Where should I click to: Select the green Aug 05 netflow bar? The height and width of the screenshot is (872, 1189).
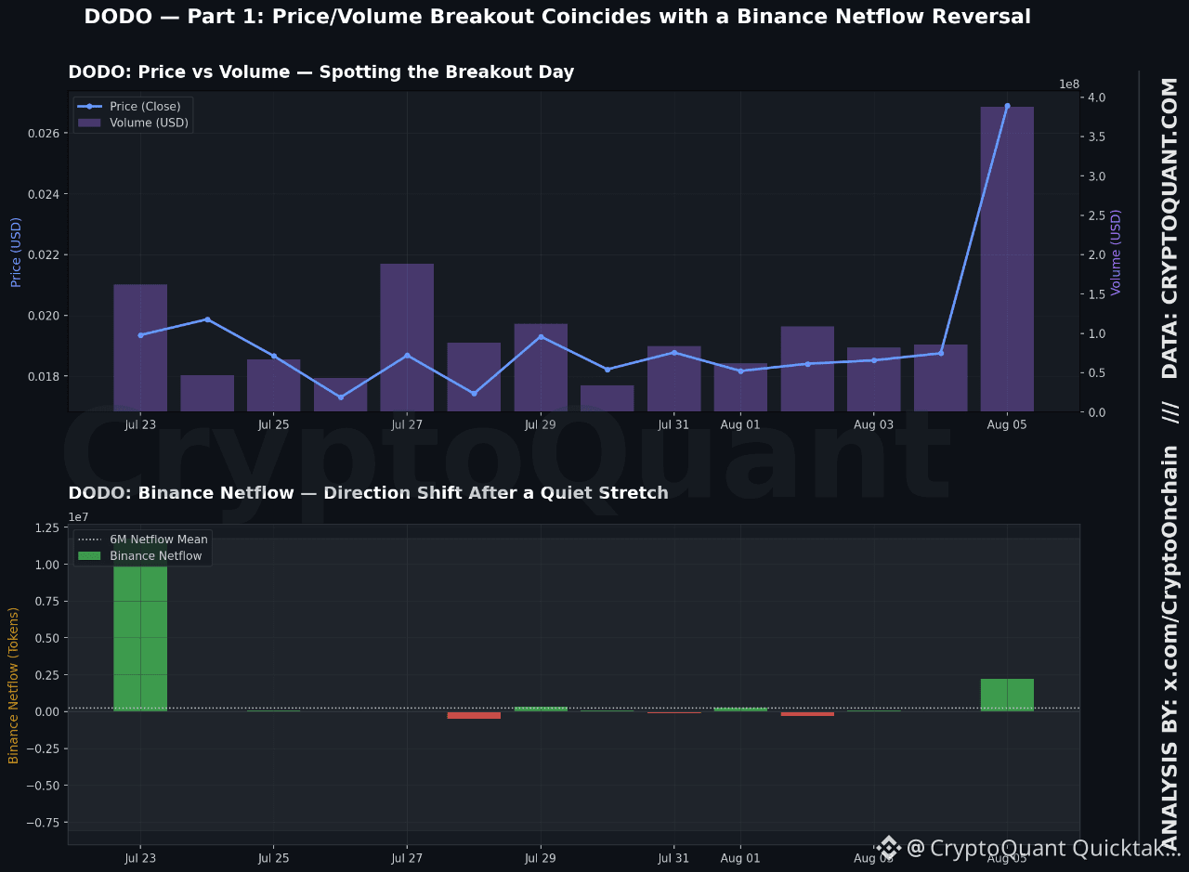(x=1007, y=695)
